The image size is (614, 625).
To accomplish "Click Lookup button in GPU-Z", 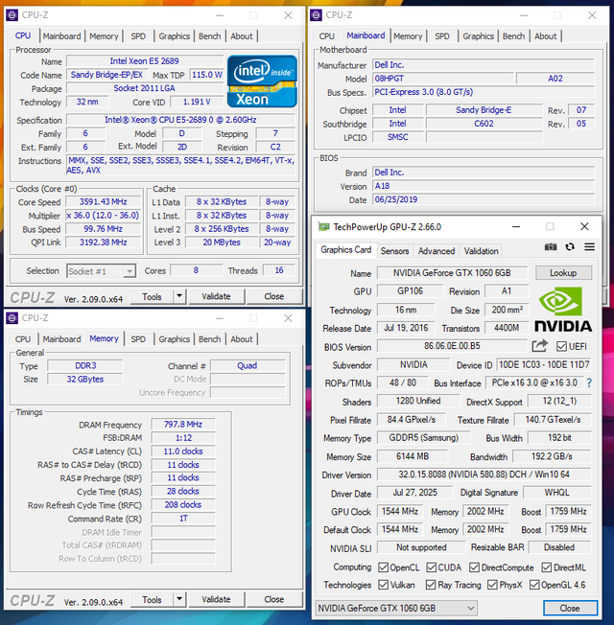I will coord(563,272).
